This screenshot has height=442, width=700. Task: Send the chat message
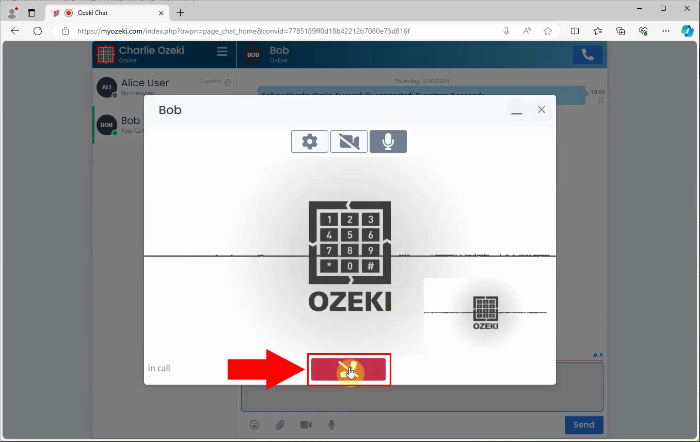pos(584,425)
